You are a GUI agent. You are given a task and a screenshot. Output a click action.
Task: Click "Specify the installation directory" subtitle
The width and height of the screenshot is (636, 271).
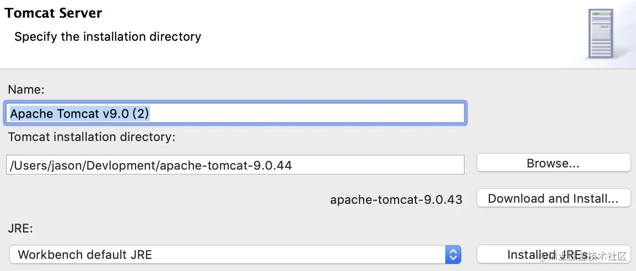[x=107, y=37]
